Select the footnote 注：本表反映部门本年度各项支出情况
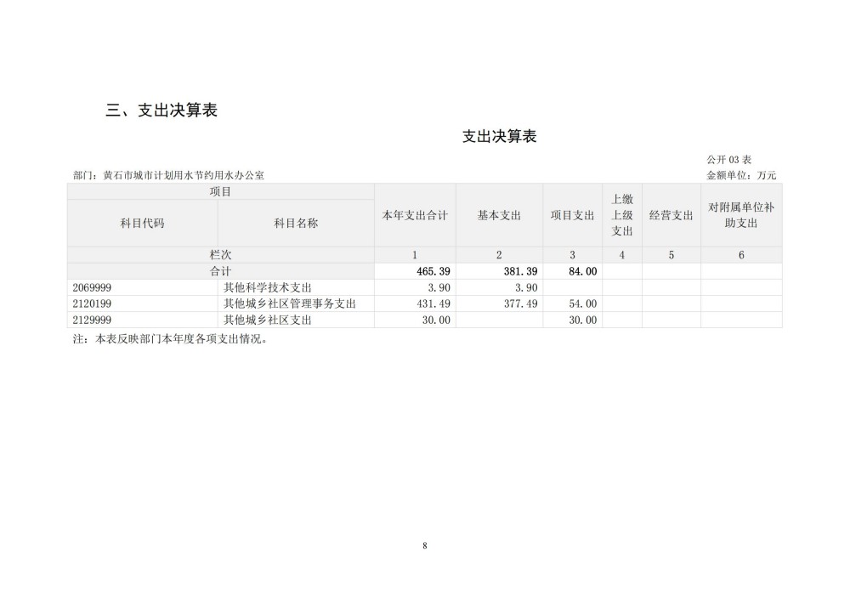Image resolution: width=850 pixels, height=601 pixels. click(171, 338)
